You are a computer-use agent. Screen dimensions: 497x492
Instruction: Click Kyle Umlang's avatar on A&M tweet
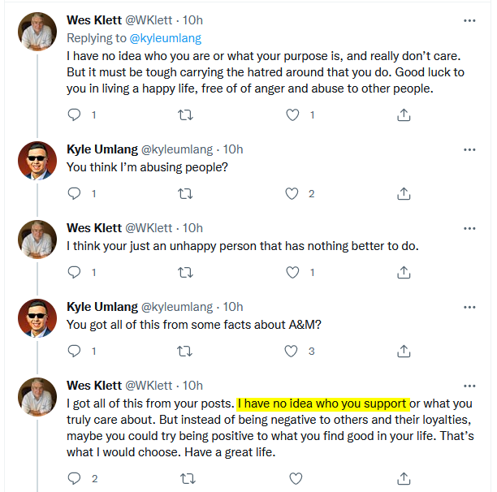tap(37, 319)
